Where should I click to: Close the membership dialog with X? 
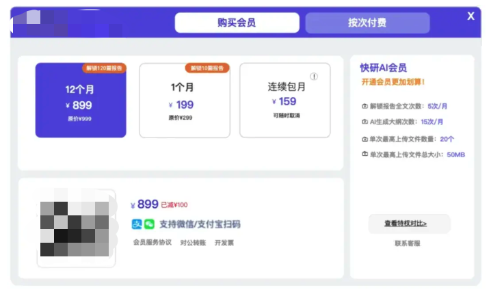pos(470,16)
